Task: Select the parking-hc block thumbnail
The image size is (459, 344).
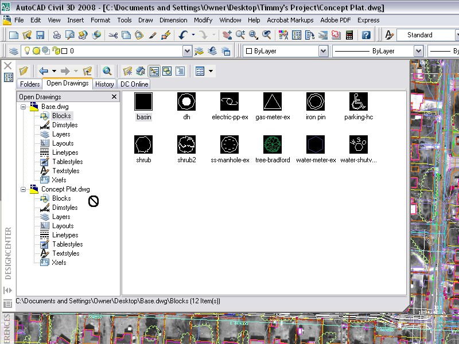Action: click(359, 102)
